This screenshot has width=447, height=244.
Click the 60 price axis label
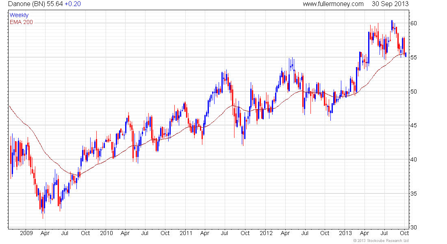(413, 23)
